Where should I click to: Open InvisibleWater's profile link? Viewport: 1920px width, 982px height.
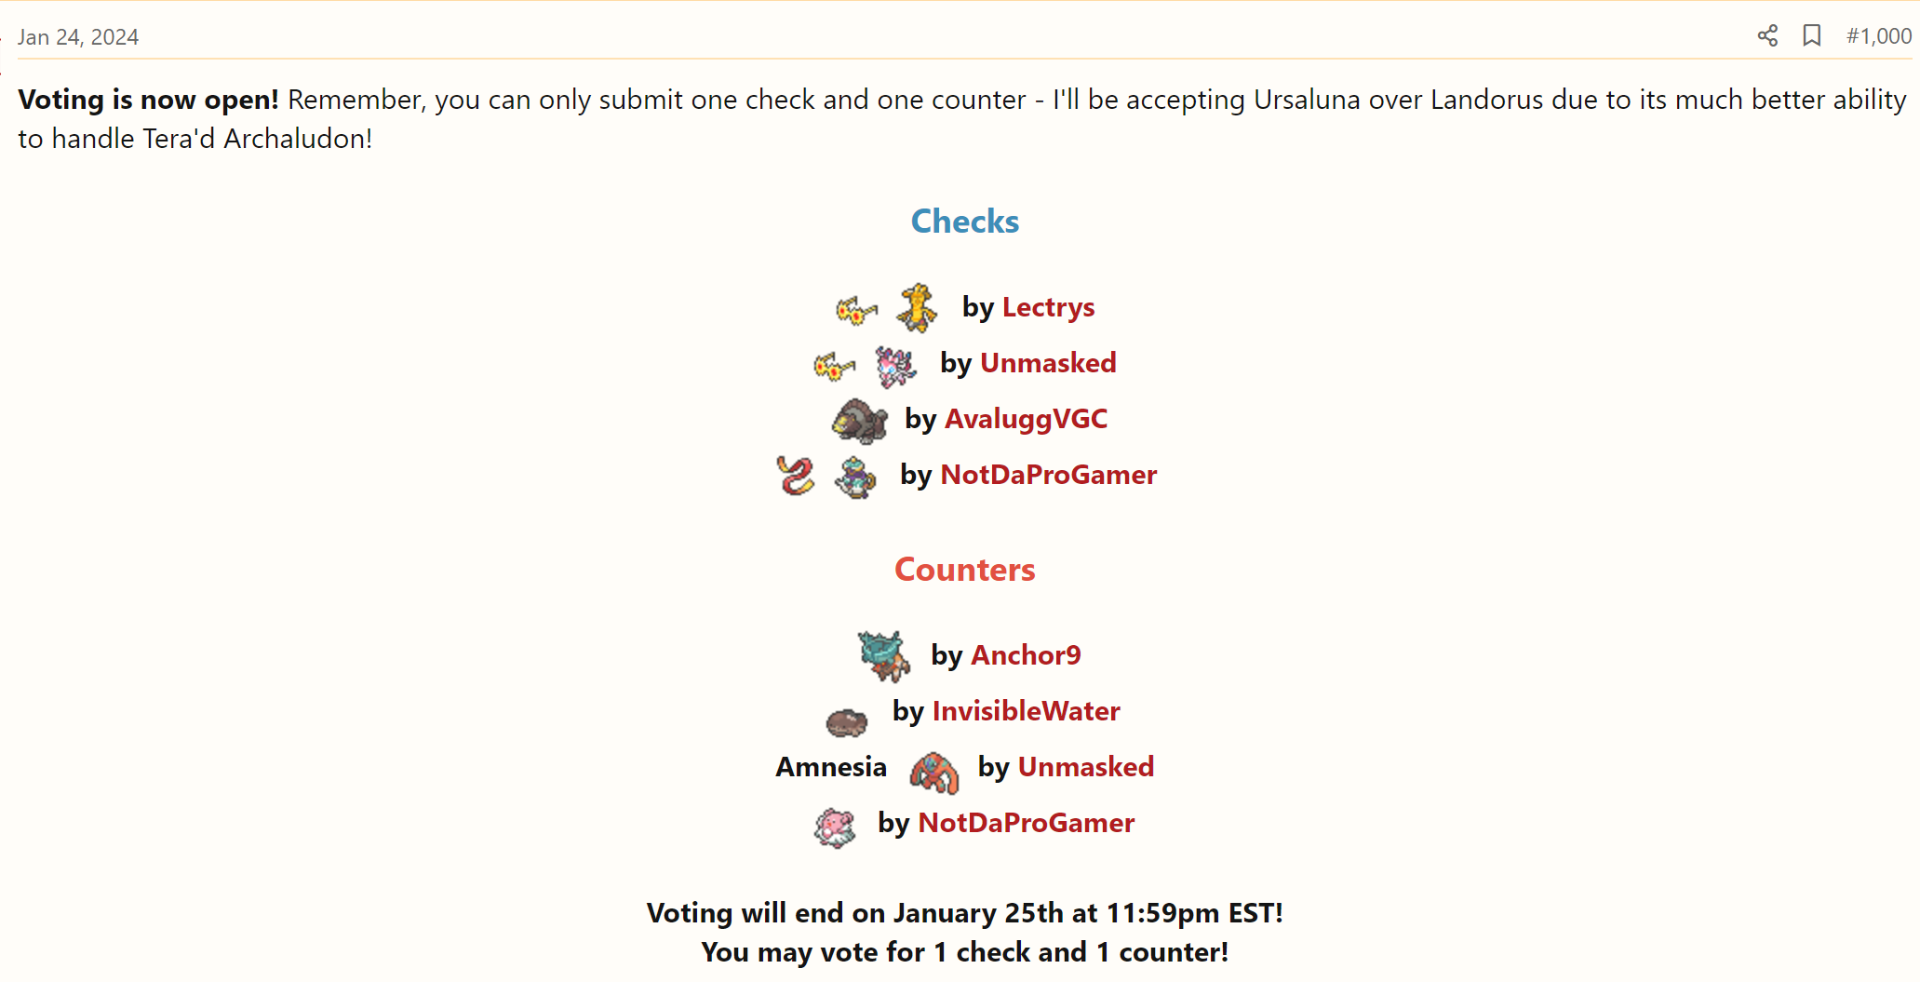click(1026, 711)
